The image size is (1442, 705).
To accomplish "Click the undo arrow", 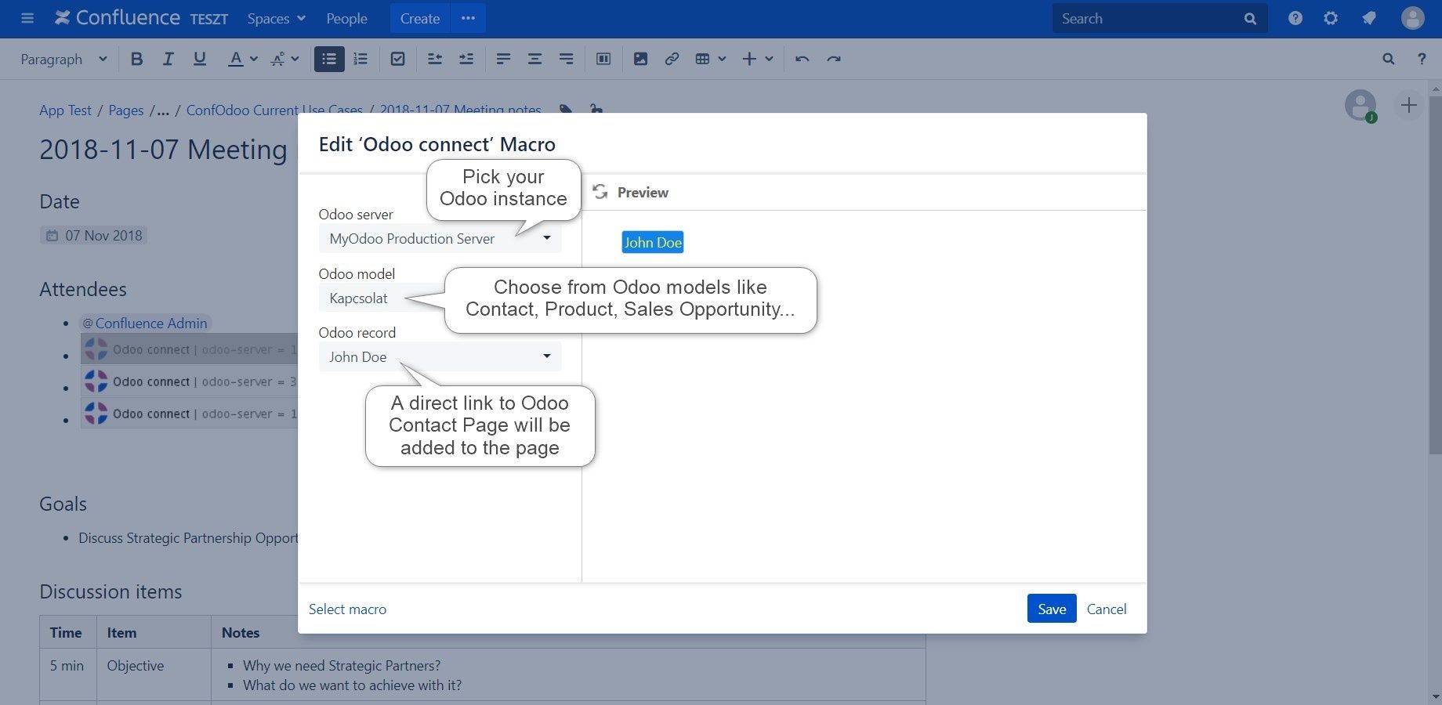I will [802, 59].
